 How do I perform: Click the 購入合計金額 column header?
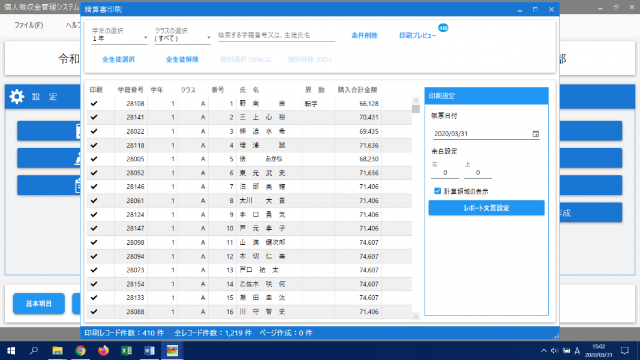pos(357,90)
